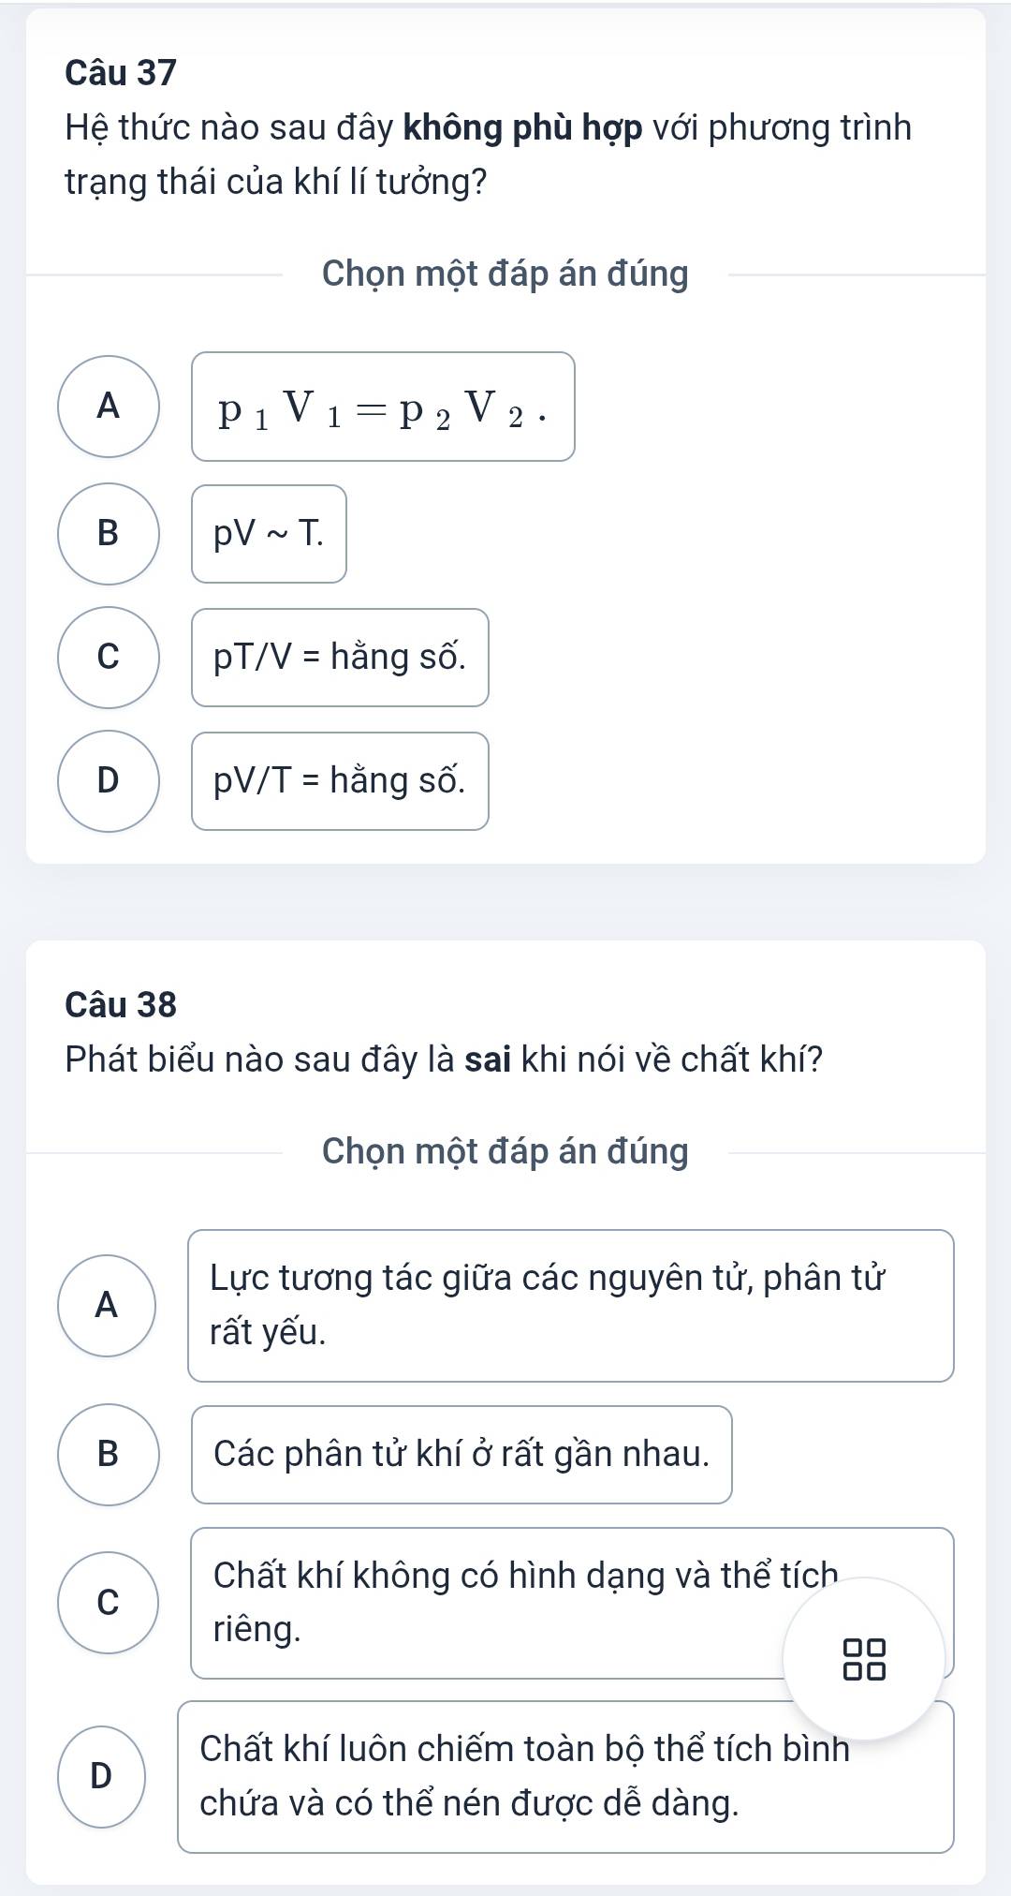Screen dimensions: 1011x1896
Task: Open the floating grid menu button
Action: click(x=863, y=1659)
